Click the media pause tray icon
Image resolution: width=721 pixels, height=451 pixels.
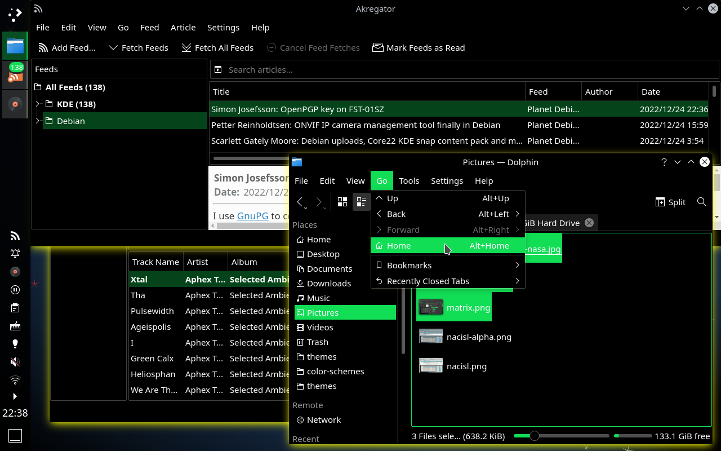click(x=15, y=290)
